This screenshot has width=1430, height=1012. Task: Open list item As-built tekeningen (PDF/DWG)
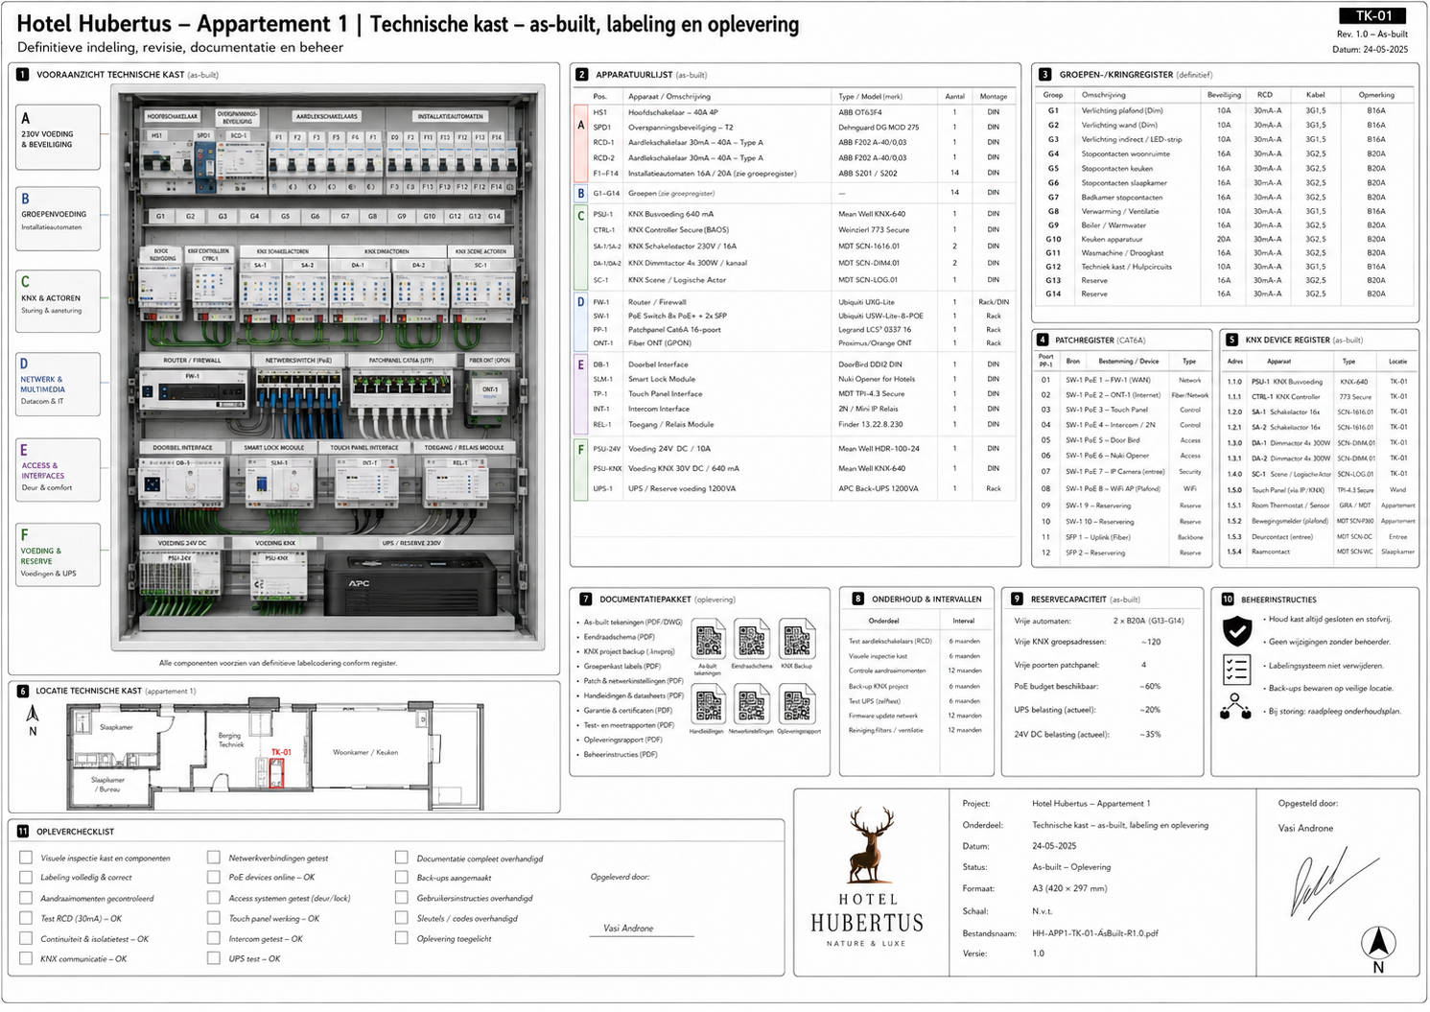(x=633, y=622)
